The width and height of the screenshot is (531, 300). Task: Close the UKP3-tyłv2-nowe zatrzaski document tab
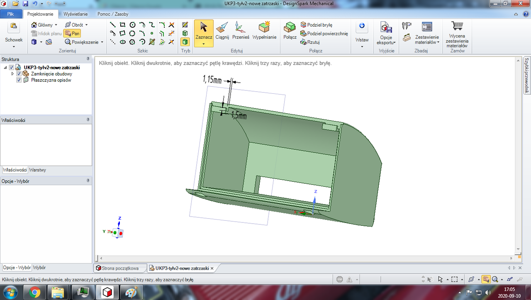[212, 268]
